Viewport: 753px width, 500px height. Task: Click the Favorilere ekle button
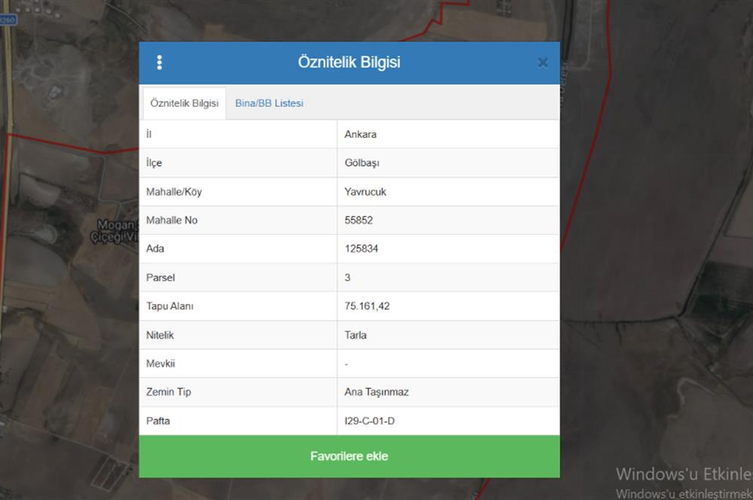click(x=349, y=456)
